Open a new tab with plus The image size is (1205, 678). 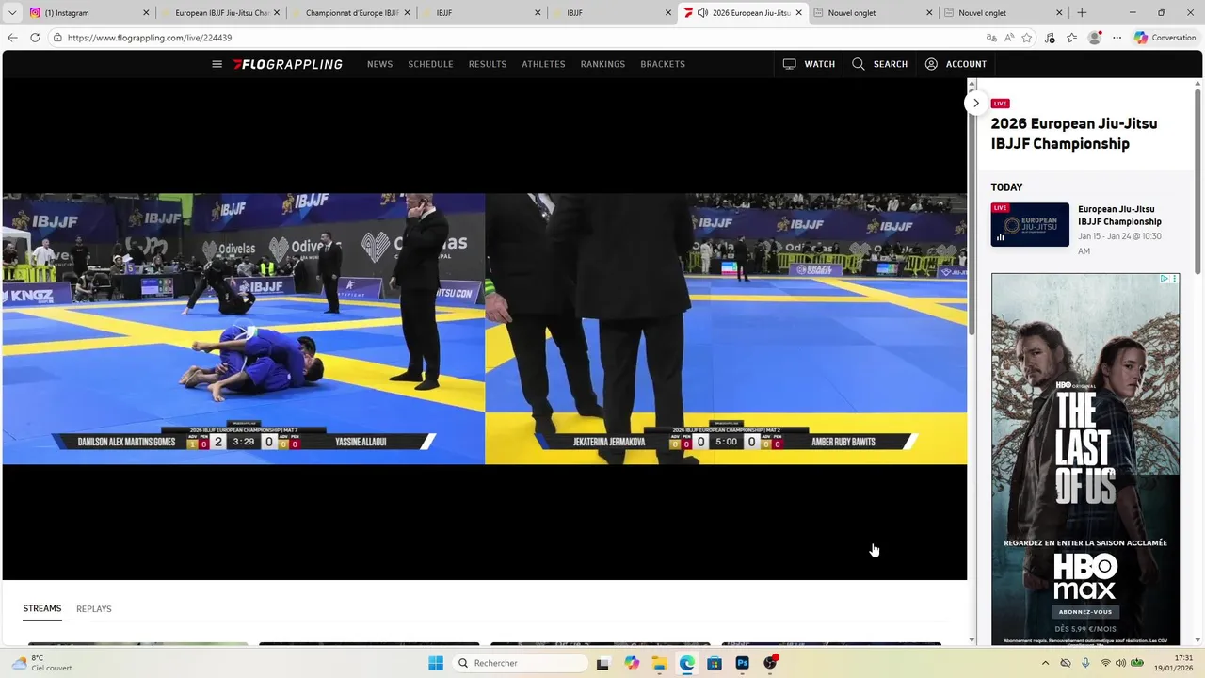tap(1082, 13)
